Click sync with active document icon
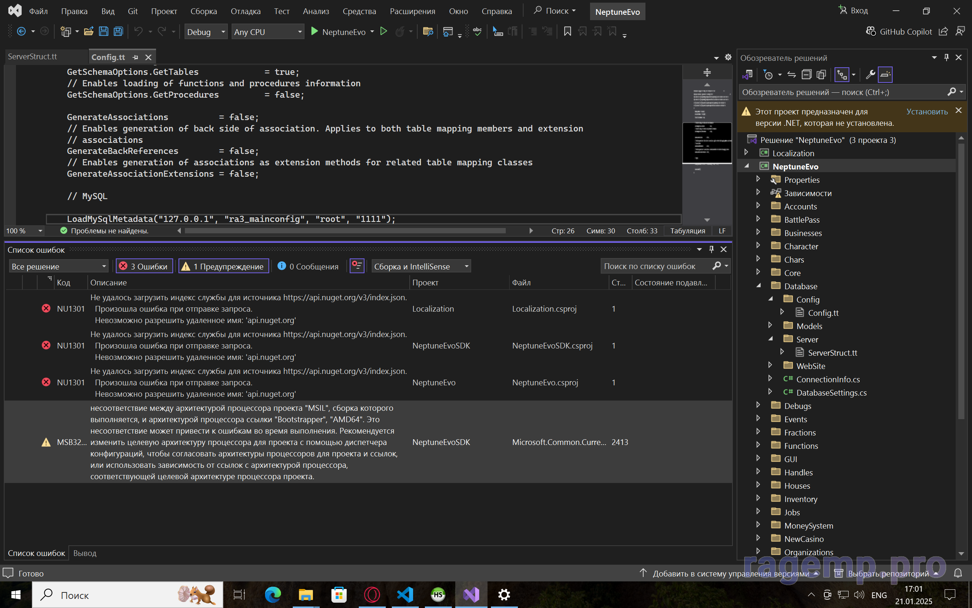Screen dimensions: 972x608 coord(792,74)
